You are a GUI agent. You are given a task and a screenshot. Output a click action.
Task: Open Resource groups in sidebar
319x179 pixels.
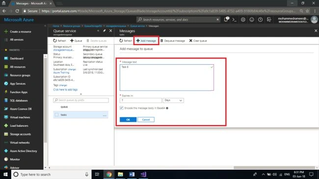click(20, 75)
